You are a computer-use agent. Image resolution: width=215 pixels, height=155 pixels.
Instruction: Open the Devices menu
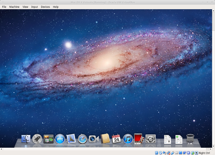[45, 7]
